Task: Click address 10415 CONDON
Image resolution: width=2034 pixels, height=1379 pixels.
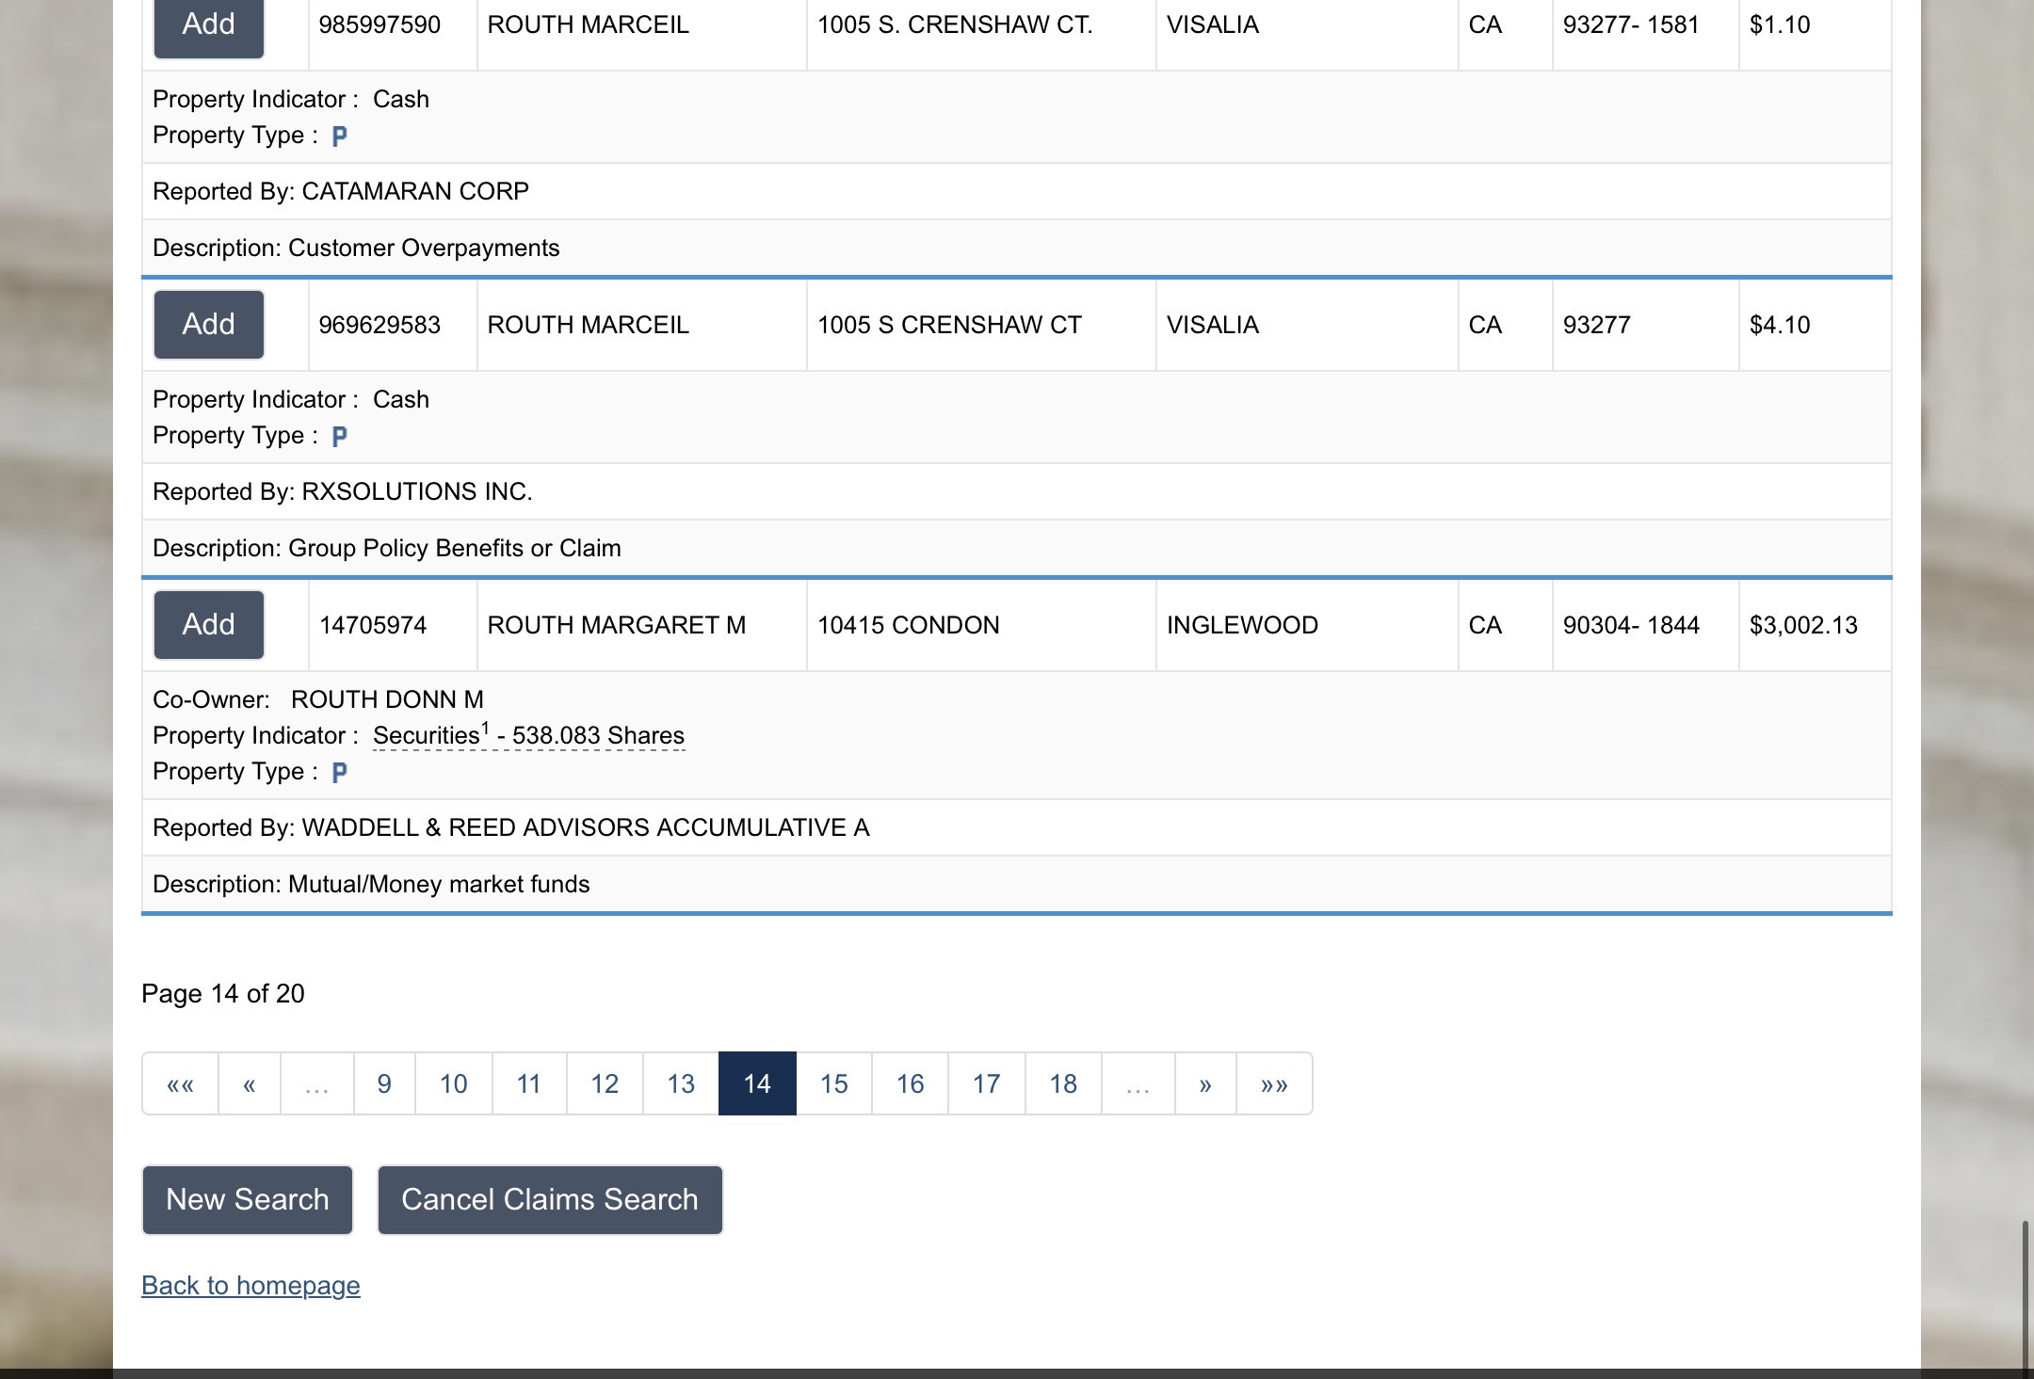Action: (908, 625)
